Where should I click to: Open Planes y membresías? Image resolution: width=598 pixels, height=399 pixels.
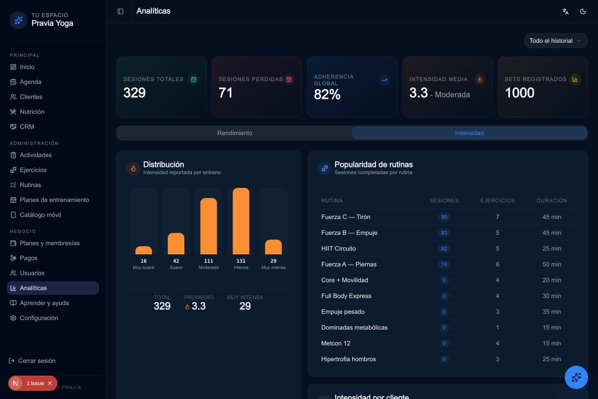click(x=53, y=243)
